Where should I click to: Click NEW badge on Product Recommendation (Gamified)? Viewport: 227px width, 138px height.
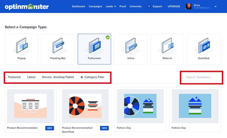pyautogui.click(x=104, y=128)
